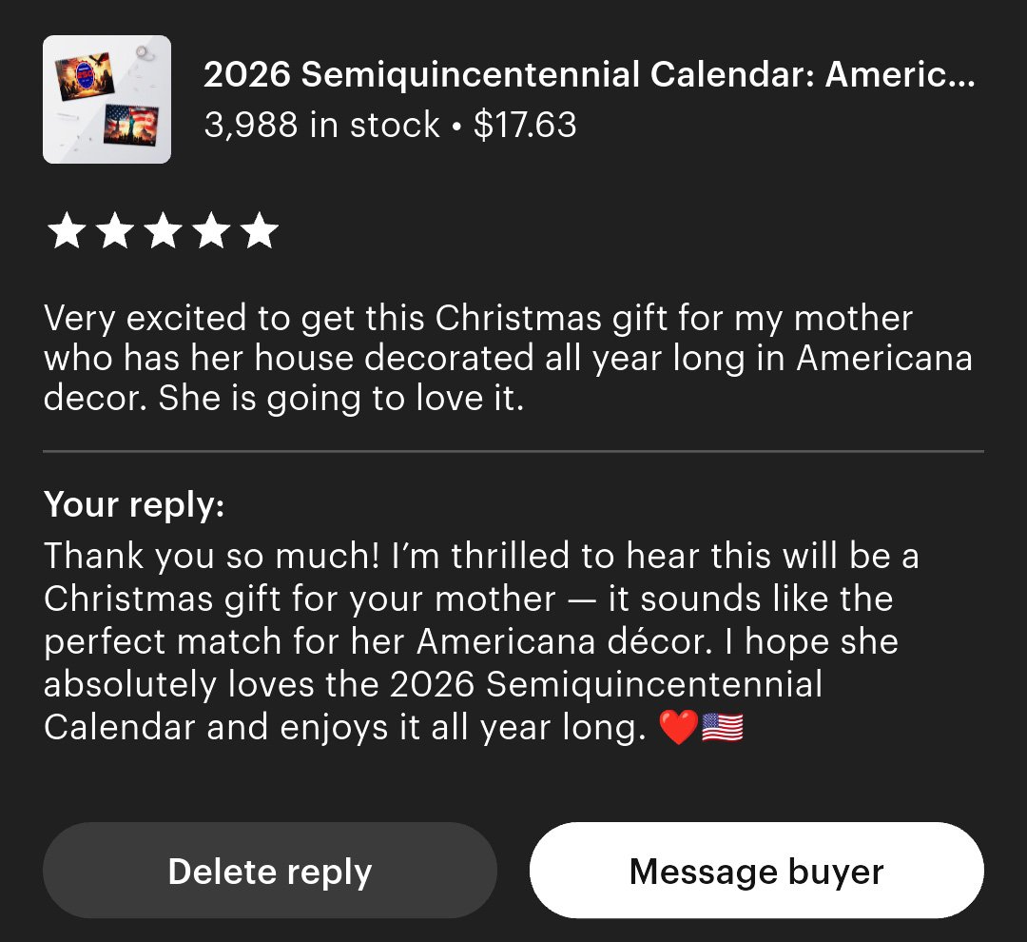Select the third star in the rating

(163, 232)
